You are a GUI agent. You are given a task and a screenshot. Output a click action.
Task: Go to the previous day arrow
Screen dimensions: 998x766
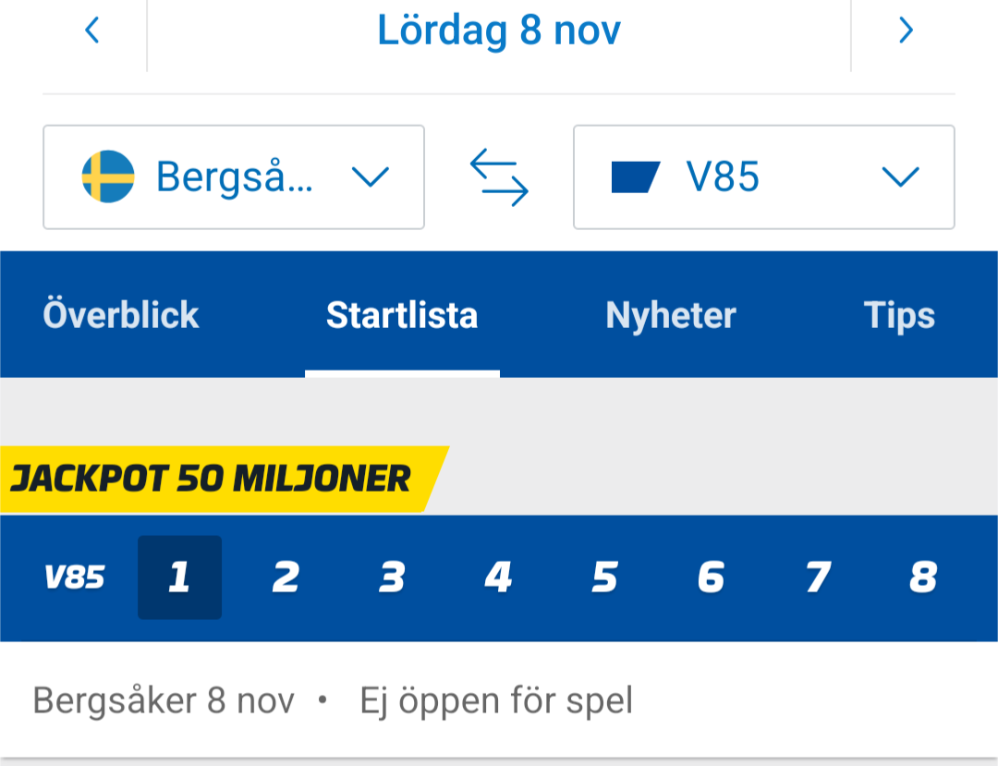click(91, 31)
